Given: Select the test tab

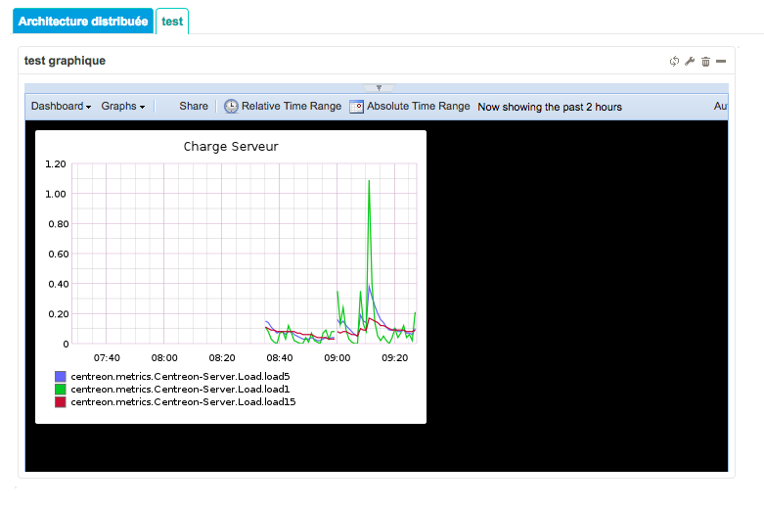Looking at the screenshot, I should coord(172,22).
